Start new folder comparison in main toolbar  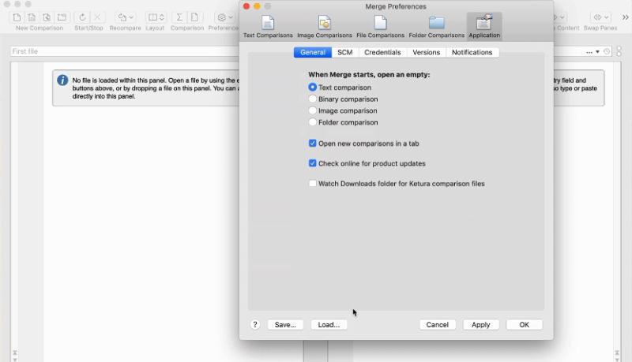pos(62,17)
